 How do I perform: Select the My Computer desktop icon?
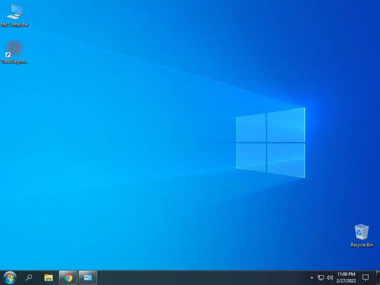coord(14,15)
